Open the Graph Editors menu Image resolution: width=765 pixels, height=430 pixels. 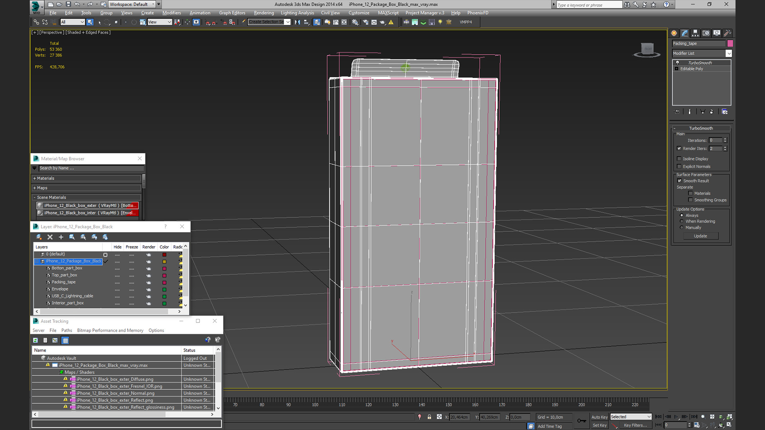[232, 13]
